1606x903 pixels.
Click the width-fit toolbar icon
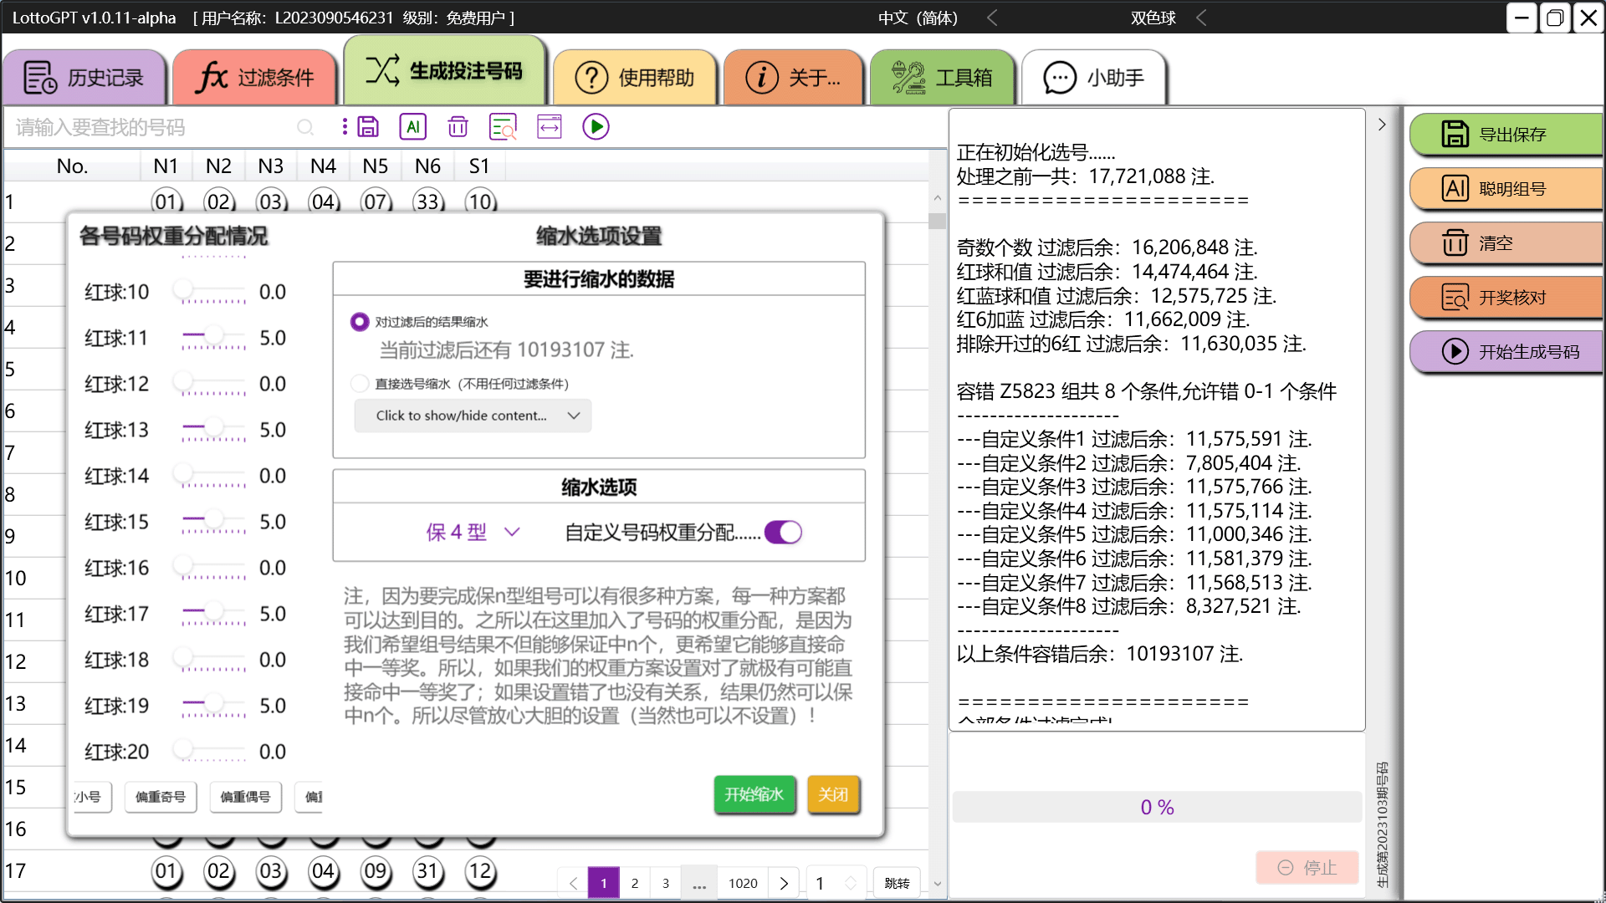point(549,127)
